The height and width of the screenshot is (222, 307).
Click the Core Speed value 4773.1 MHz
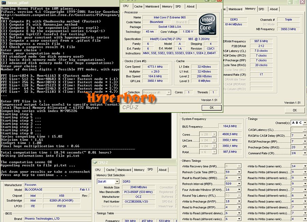point(155,67)
